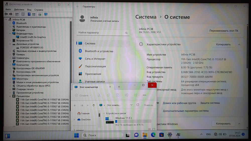Click the Rename icon in File Explorer toolbar

coord(127,95)
